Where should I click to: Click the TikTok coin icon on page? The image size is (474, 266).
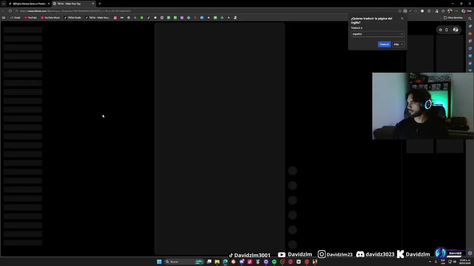(440, 30)
